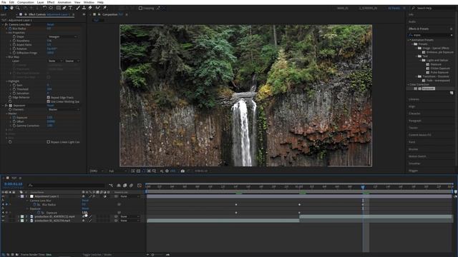Viewport: 458px width, 257px height.
Task: Toggle motion blur switch in timeline
Action: tap(131, 186)
